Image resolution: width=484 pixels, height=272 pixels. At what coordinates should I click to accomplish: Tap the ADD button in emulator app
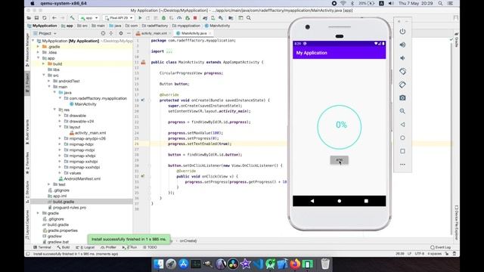(340, 160)
